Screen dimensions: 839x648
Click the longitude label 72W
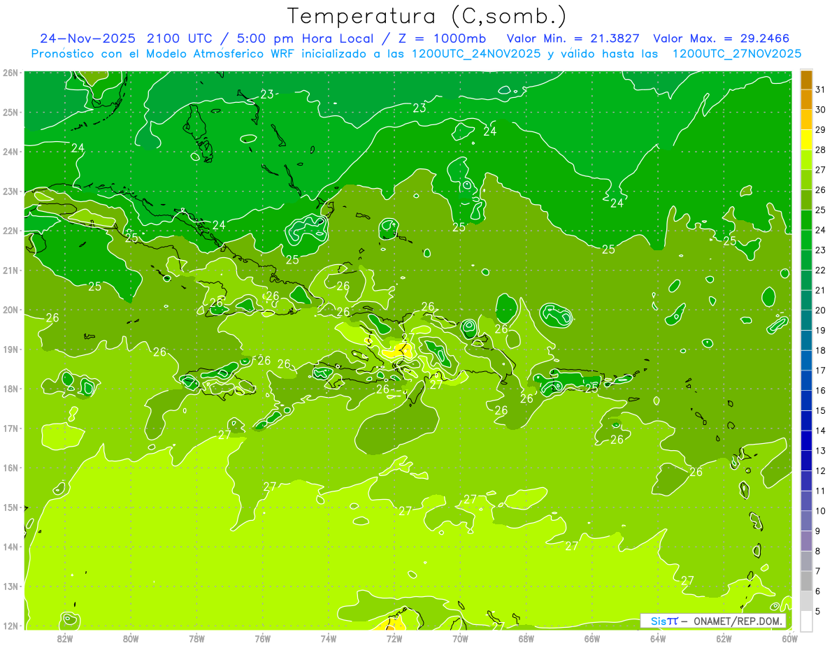394,638
